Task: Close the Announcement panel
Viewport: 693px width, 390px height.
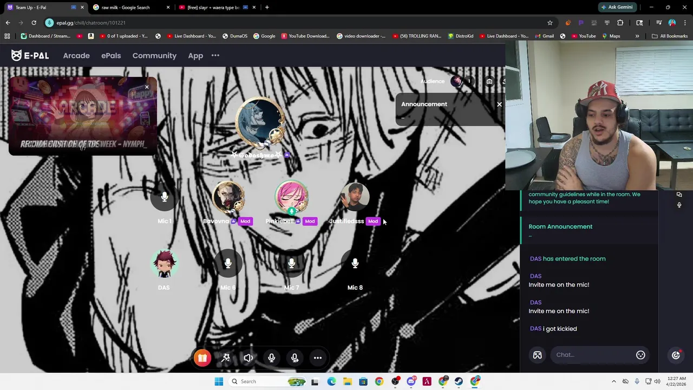Action: (499, 104)
